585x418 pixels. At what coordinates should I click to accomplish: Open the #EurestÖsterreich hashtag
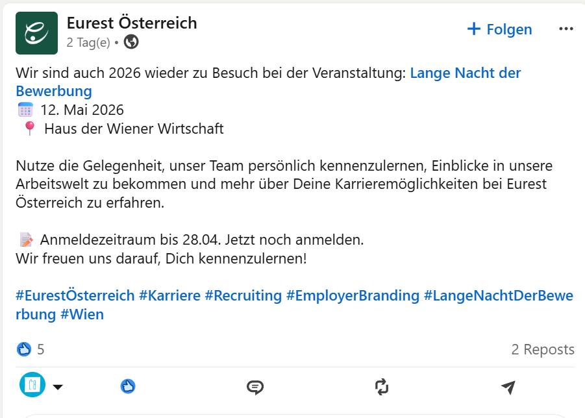(x=75, y=295)
